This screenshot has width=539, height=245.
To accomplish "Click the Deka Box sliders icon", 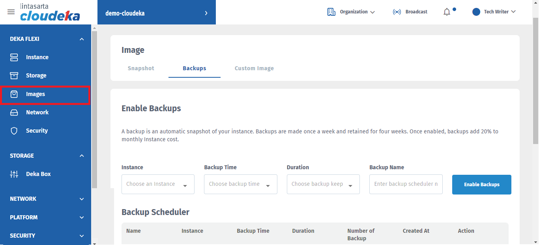I will point(14,174).
